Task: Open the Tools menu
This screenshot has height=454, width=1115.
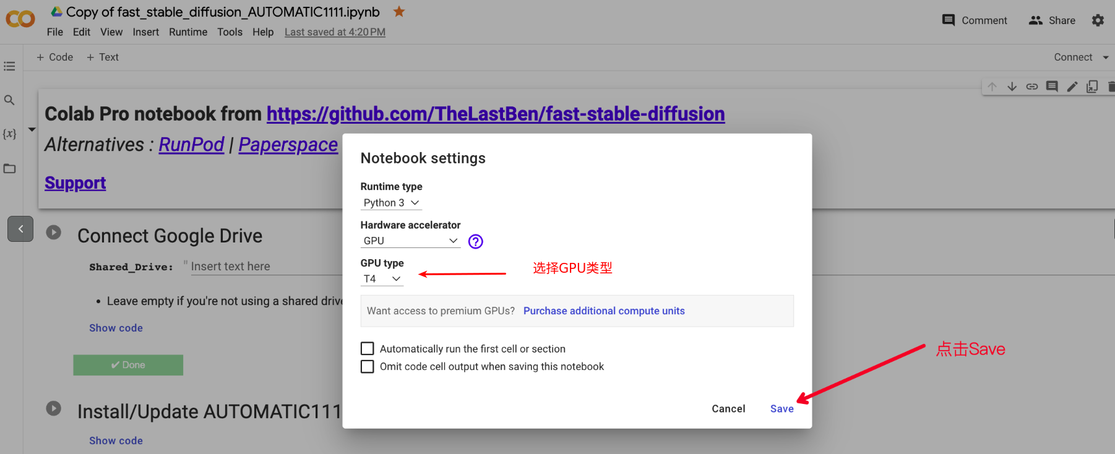Action: coord(230,32)
